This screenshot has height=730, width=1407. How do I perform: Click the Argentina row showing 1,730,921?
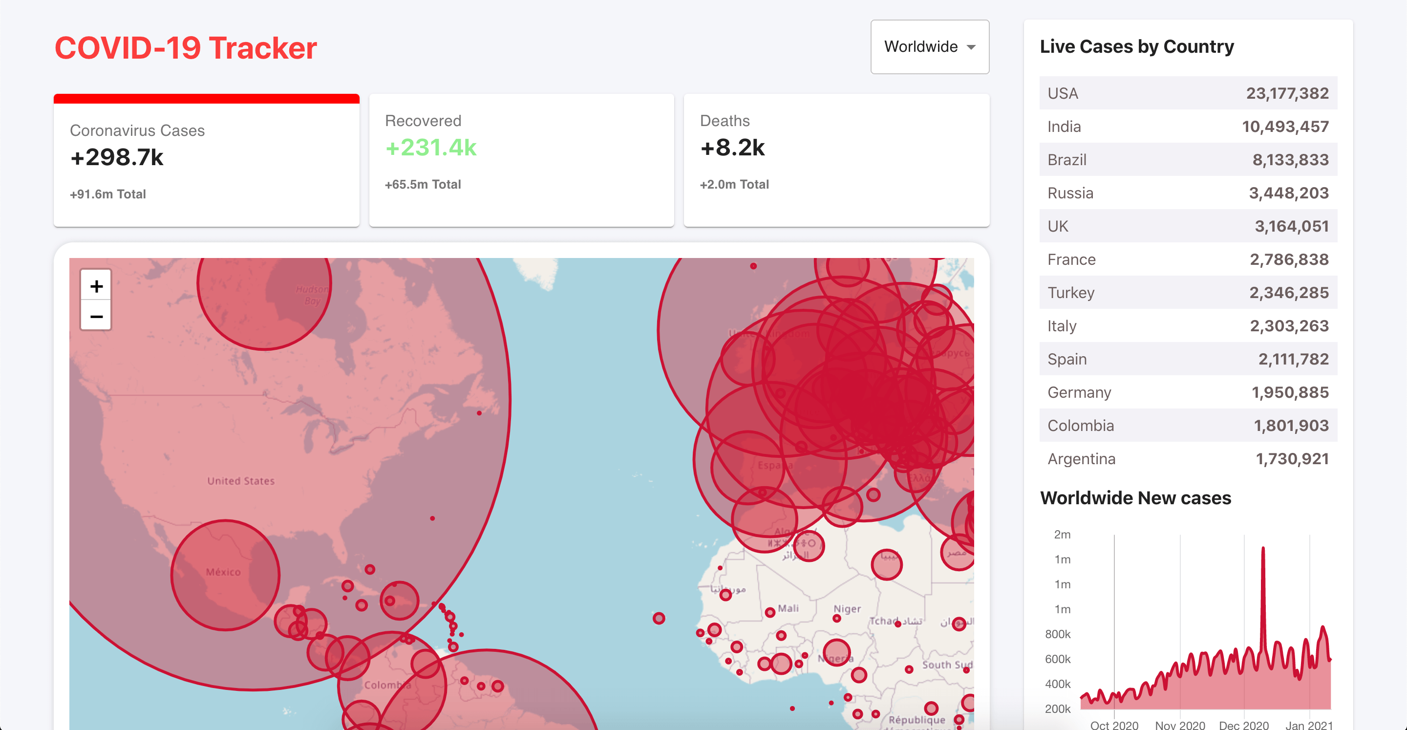click(1188, 458)
